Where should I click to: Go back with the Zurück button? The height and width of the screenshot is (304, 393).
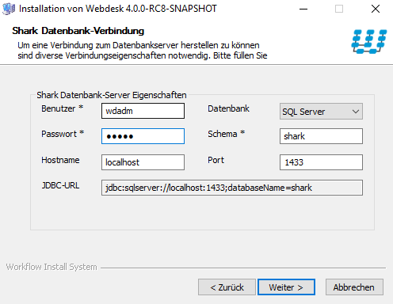(x=227, y=287)
